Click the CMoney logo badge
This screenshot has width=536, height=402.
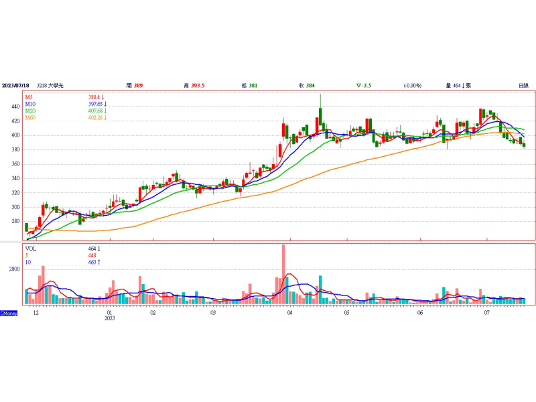coord(9,313)
